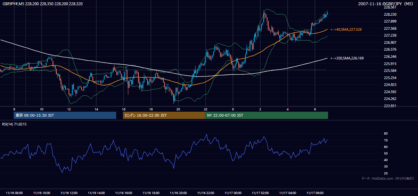Click price axis label 228.230
The height and width of the screenshot is (196, 418).
tap(390, 14)
